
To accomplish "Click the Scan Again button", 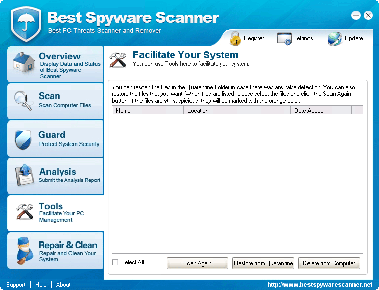I will coord(197,263).
